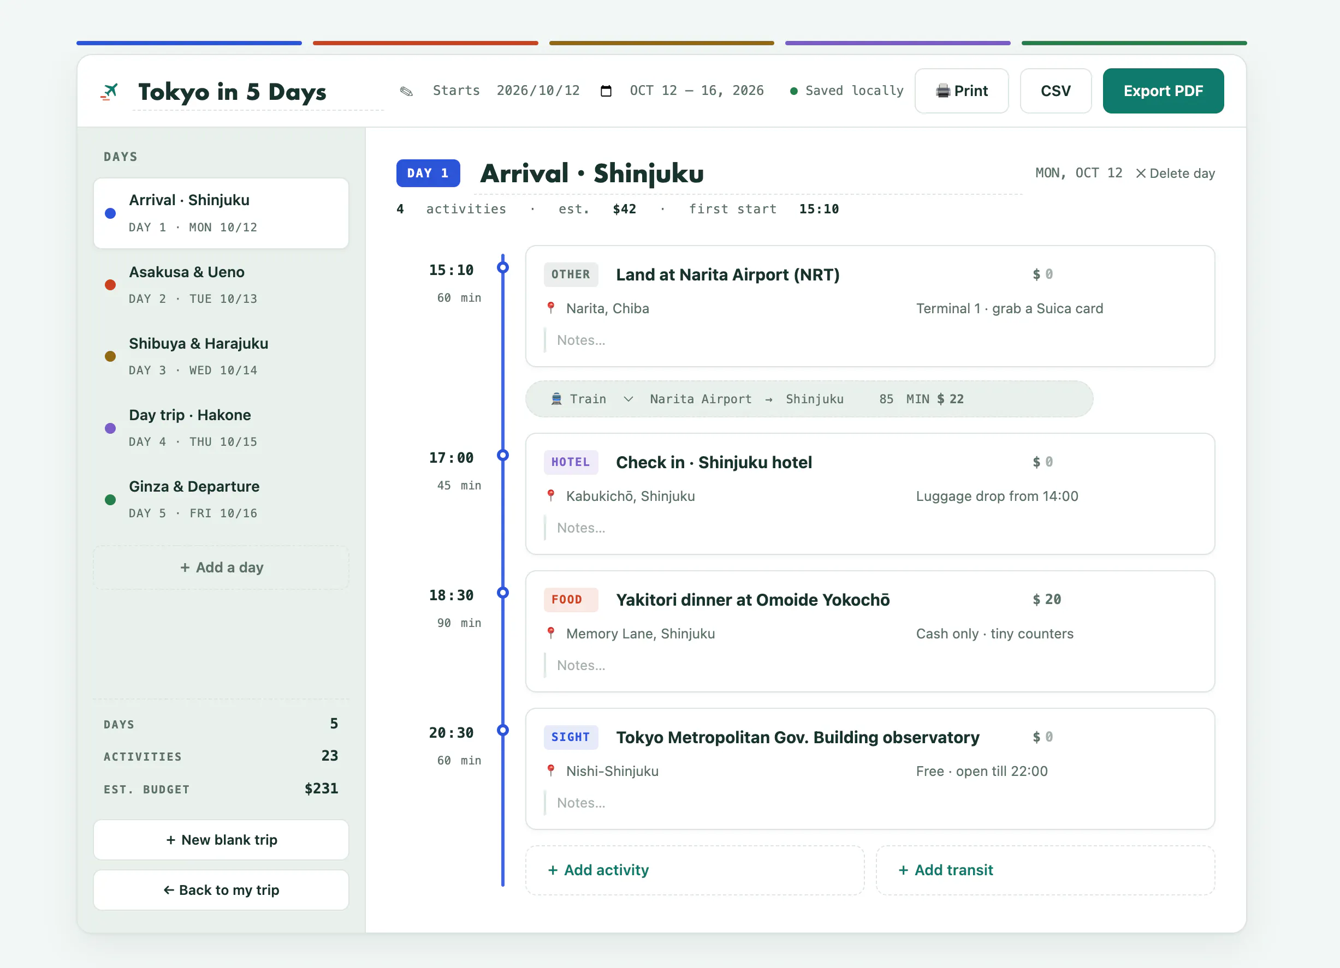
Task: Click the red color bar at top
Action: tap(425, 43)
